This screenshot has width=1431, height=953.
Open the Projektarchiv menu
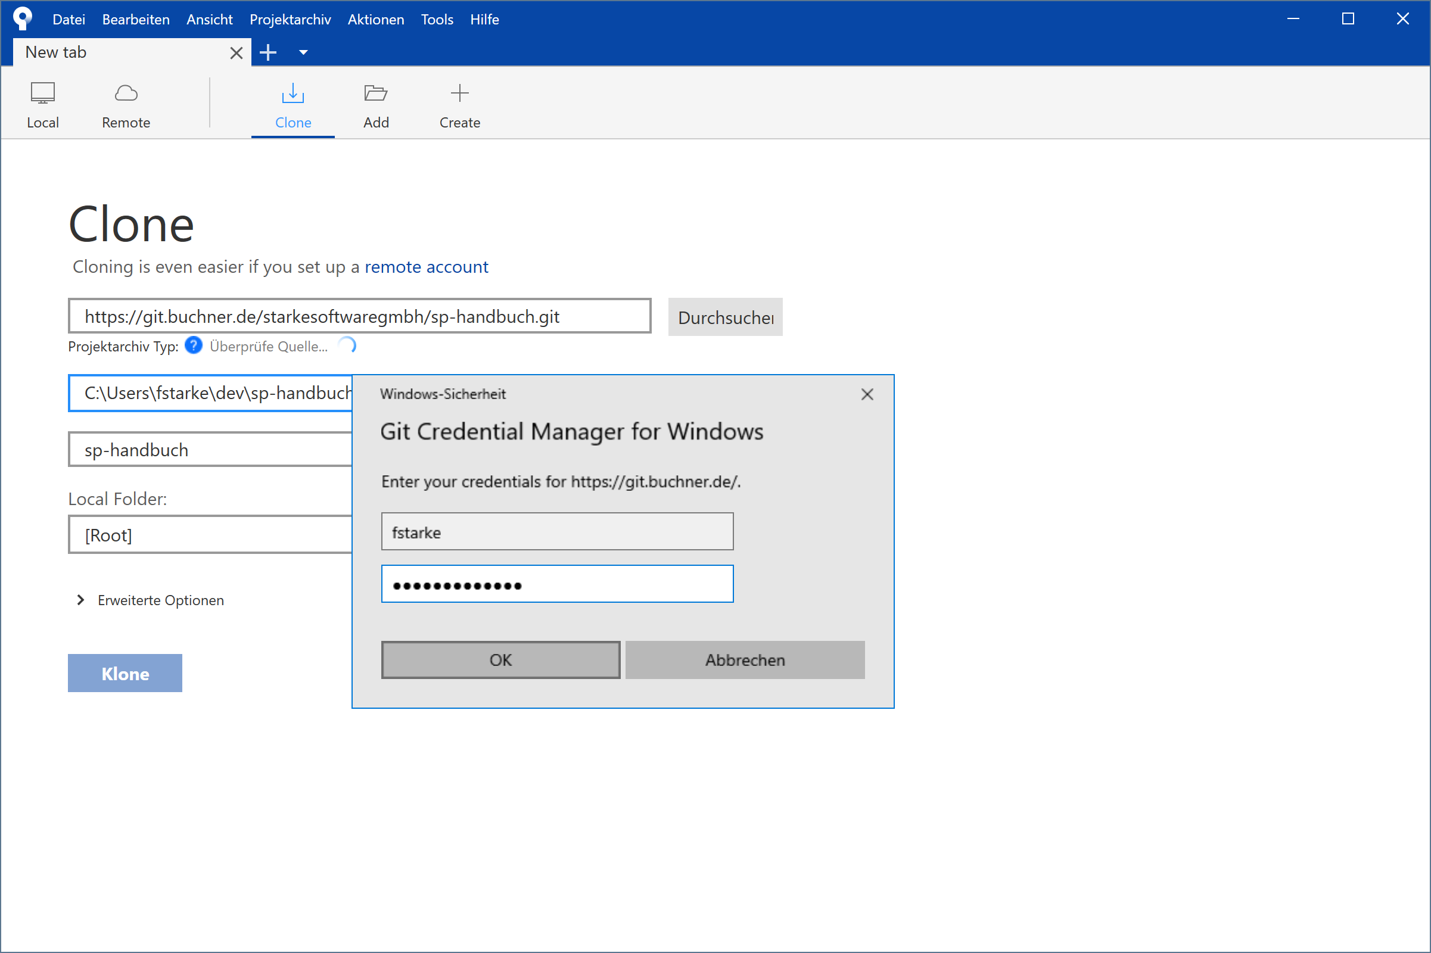point(290,20)
